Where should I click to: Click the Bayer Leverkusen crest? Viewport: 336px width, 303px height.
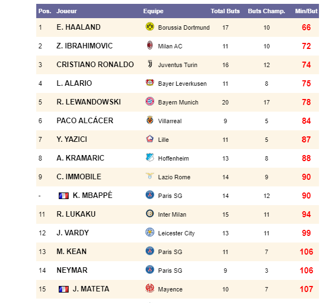click(149, 83)
